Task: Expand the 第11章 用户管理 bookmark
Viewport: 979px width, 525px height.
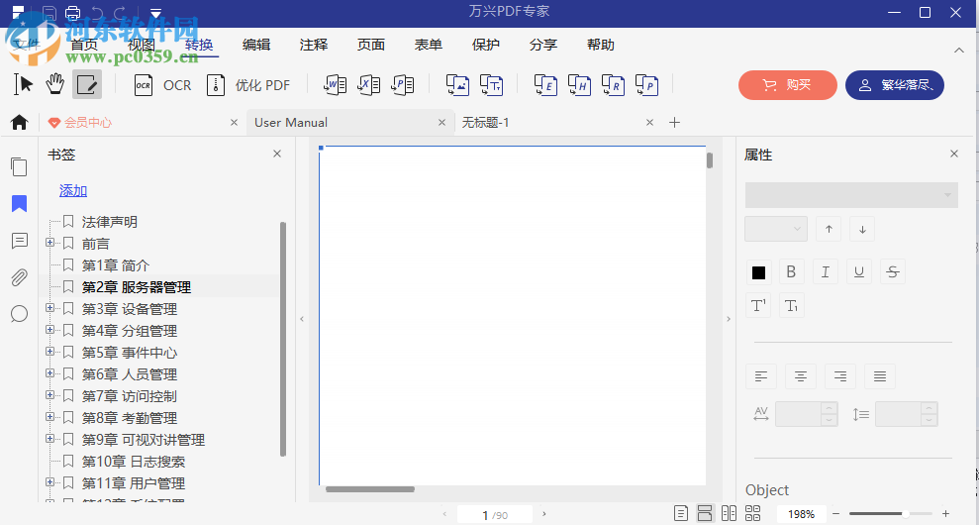Action: coord(49,481)
